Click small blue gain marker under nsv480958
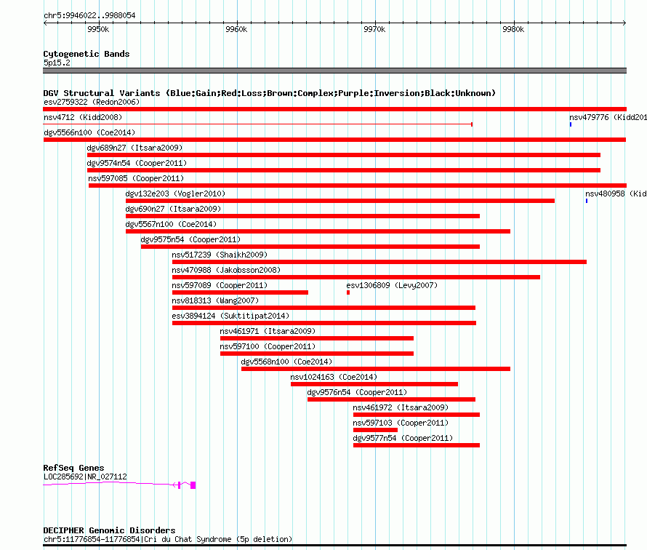 [x=587, y=201]
